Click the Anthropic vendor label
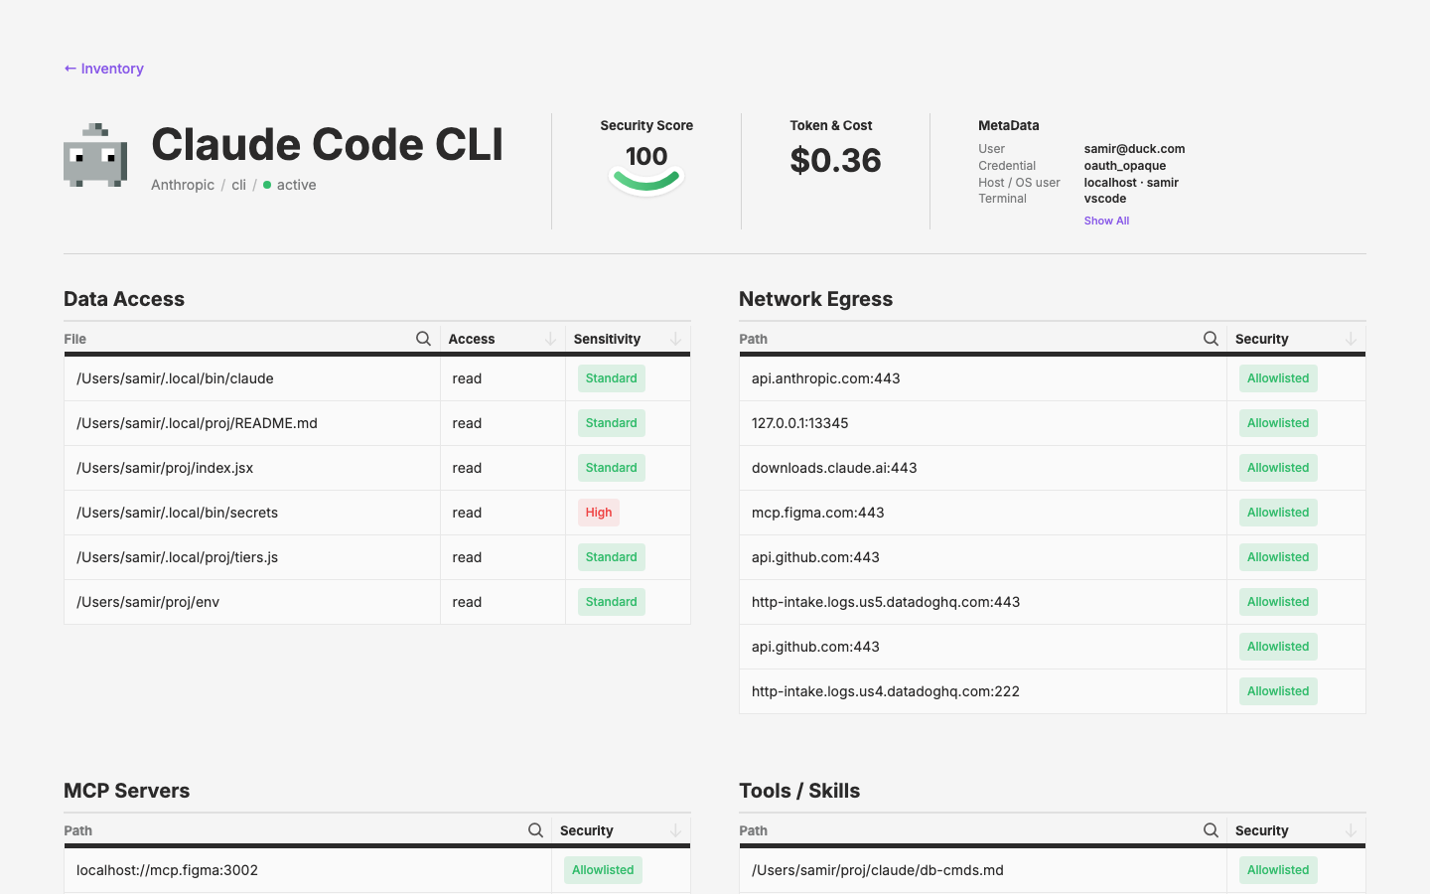The image size is (1430, 894). coord(183,185)
